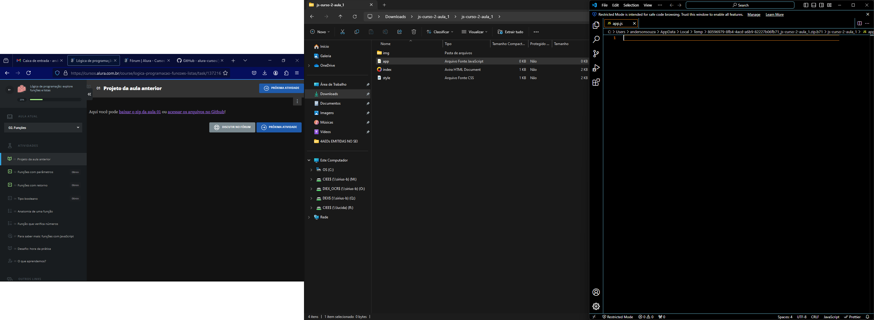Open File menu in VS Code
The image size is (874, 320).
point(605,5)
